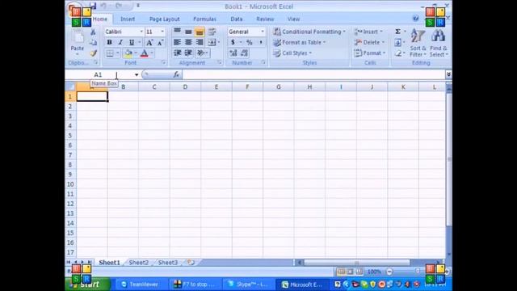
Task: Toggle top vertical alignment
Action: (177, 32)
